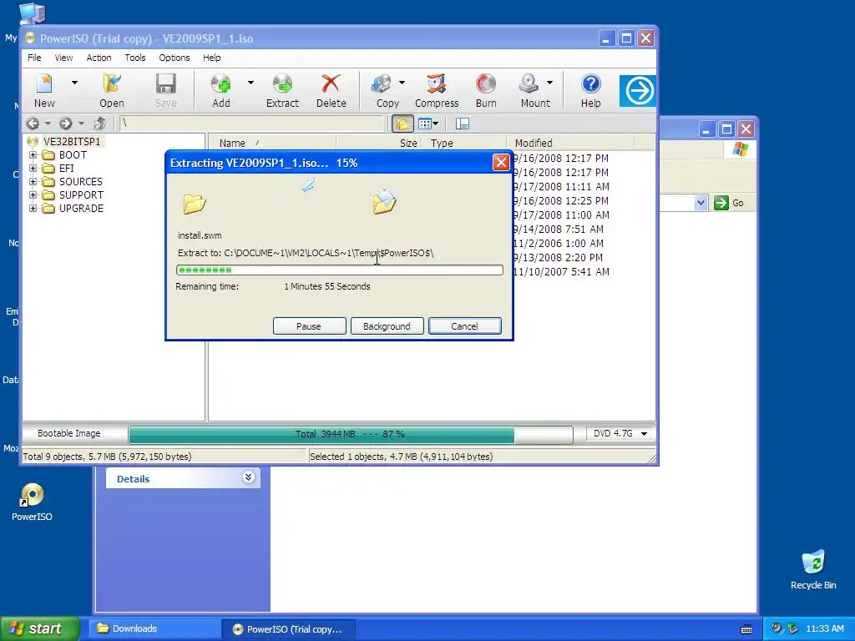The image size is (855, 641).
Task: Open the Help menu
Action: [212, 58]
